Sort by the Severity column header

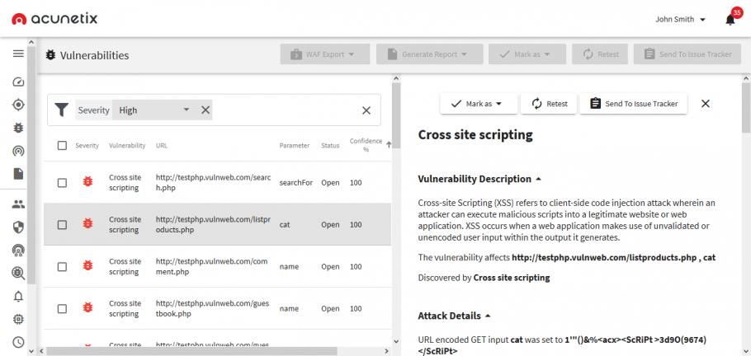[x=87, y=146]
